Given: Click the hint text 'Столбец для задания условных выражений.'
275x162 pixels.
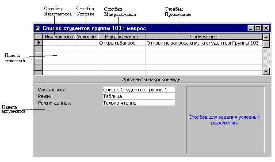Looking at the screenshot, I should click(x=224, y=120).
